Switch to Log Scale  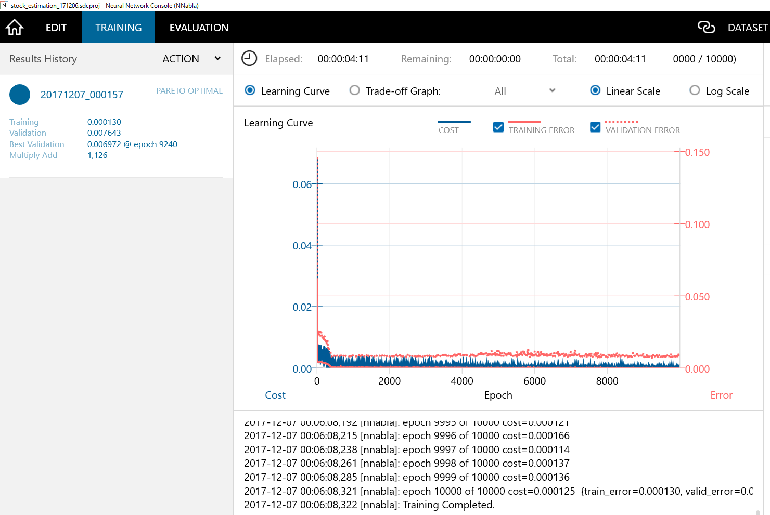pos(695,90)
